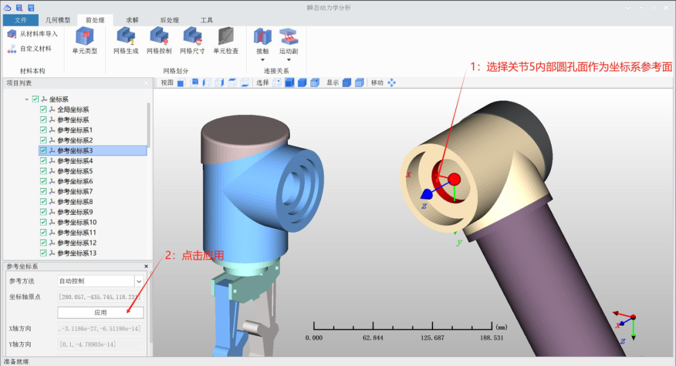
Task: Switch to left view cube icon
Action: click(207, 82)
